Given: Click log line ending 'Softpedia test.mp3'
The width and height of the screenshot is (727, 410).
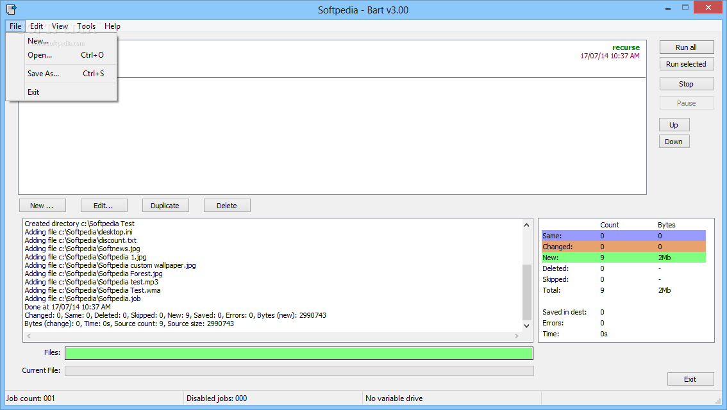Looking at the screenshot, I should click(x=91, y=282).
